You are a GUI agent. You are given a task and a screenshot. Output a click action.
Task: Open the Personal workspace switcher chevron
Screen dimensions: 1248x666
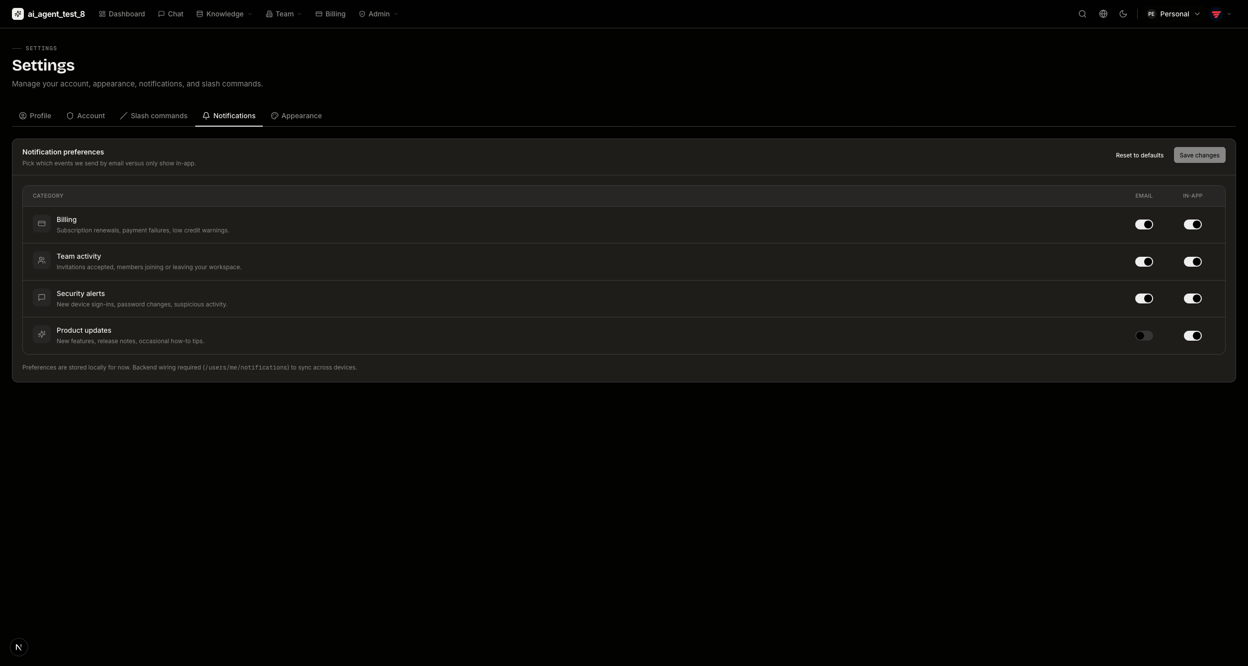tap(1197, 14)
